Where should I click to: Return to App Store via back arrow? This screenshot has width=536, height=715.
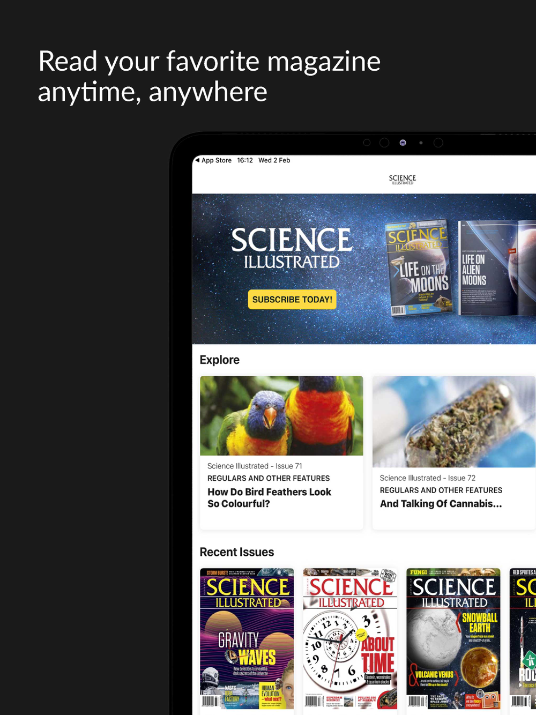click(213, 160)
